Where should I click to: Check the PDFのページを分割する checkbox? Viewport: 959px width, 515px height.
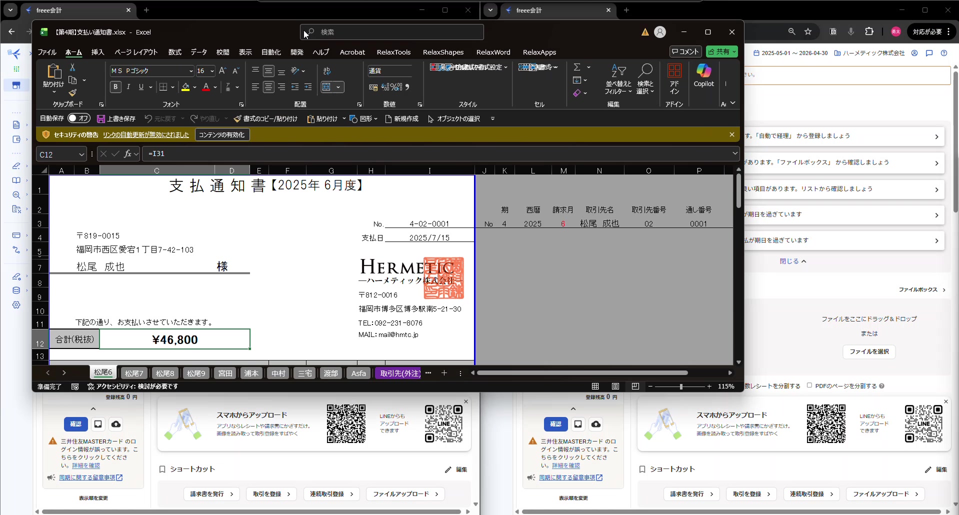tap(809, 385)
